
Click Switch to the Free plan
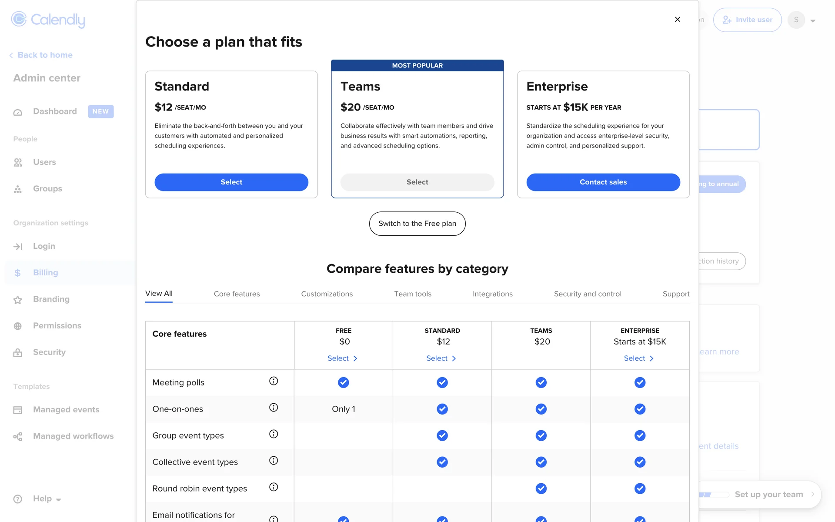point(417,224)
